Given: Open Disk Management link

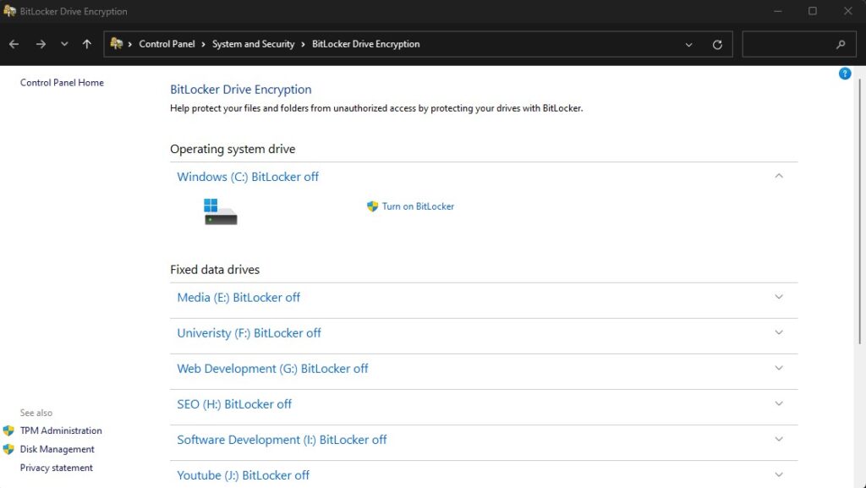Looking at the screenshot, I should pyautogui.click(x=57, y=449).
